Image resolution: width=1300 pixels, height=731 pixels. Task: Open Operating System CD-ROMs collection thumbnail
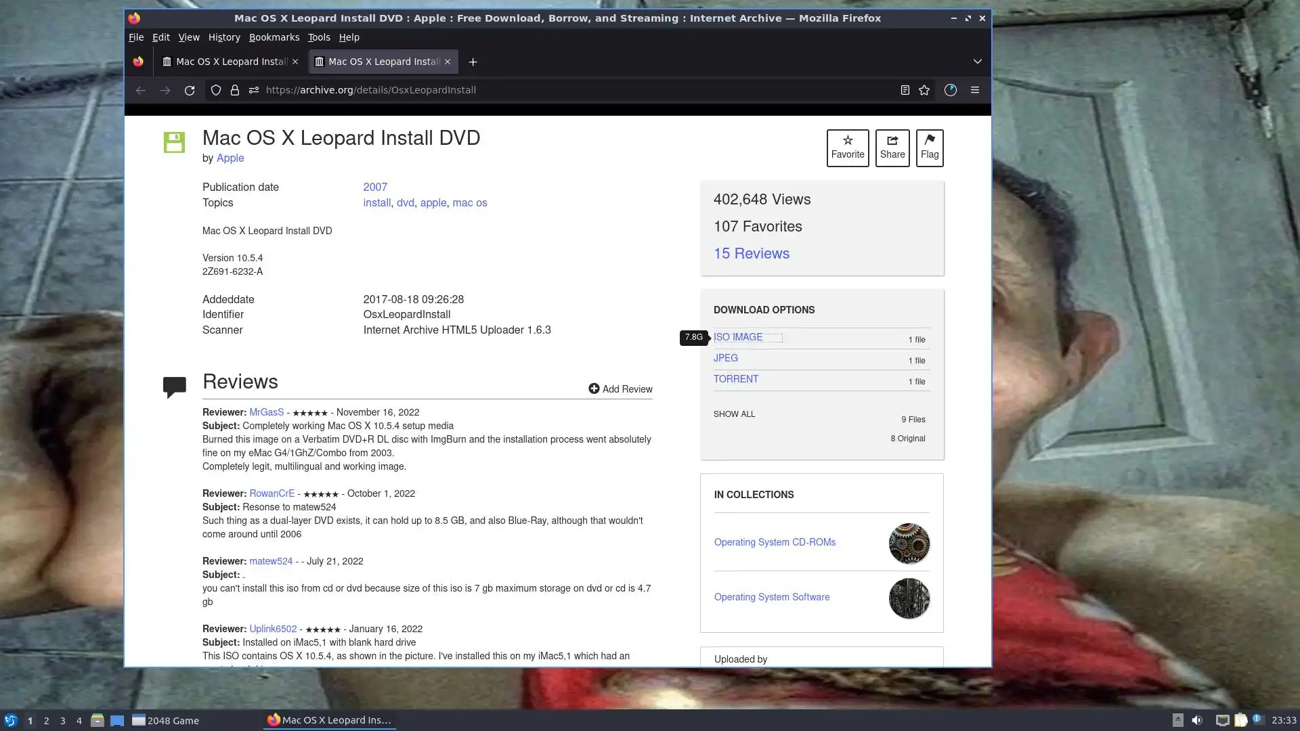point(909,544)
